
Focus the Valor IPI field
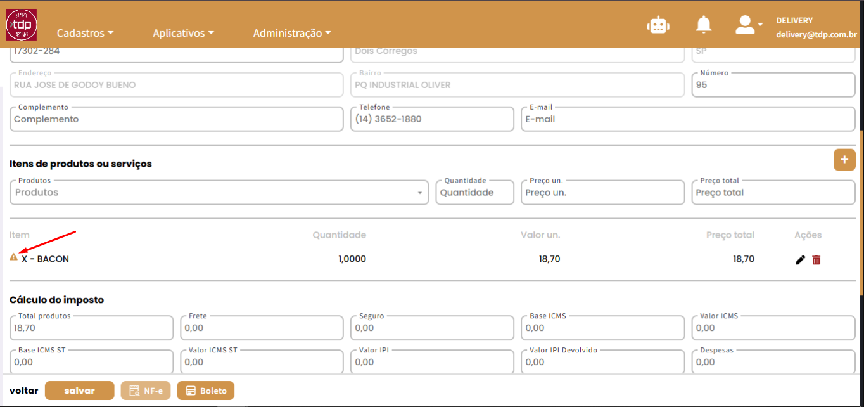tap(432, 362)
